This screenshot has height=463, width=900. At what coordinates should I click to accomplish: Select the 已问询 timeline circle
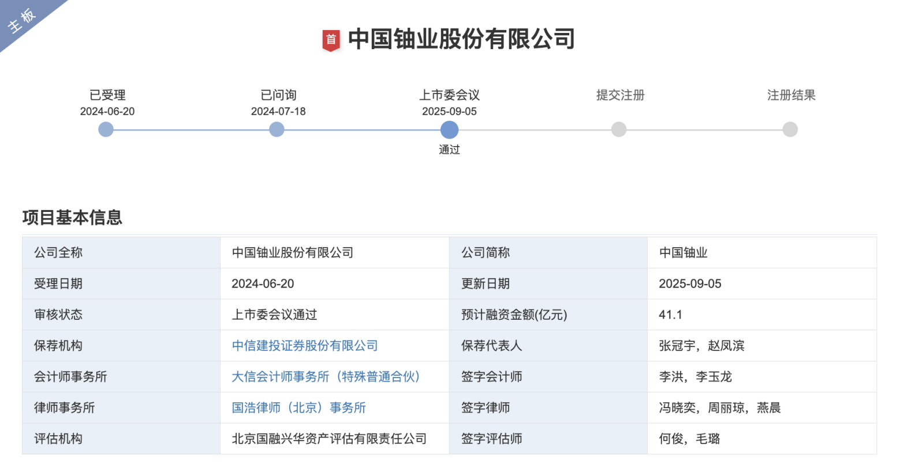(x=277, y=129)
